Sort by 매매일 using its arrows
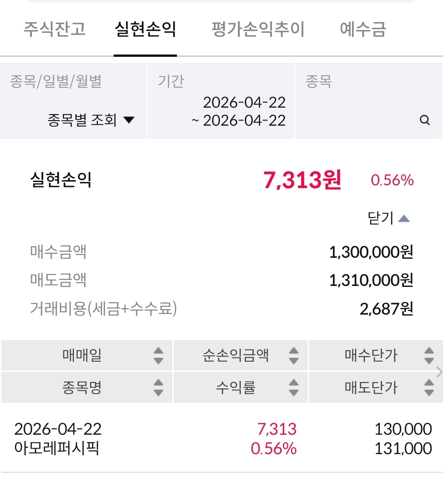 pyautogui.click(x=158, y=356)
